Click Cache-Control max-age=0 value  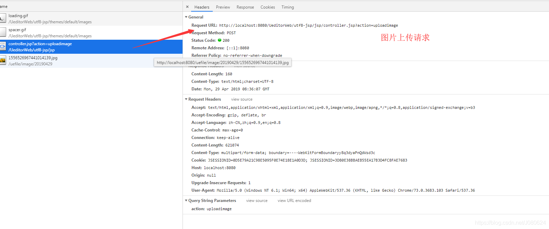pos(233,130)
